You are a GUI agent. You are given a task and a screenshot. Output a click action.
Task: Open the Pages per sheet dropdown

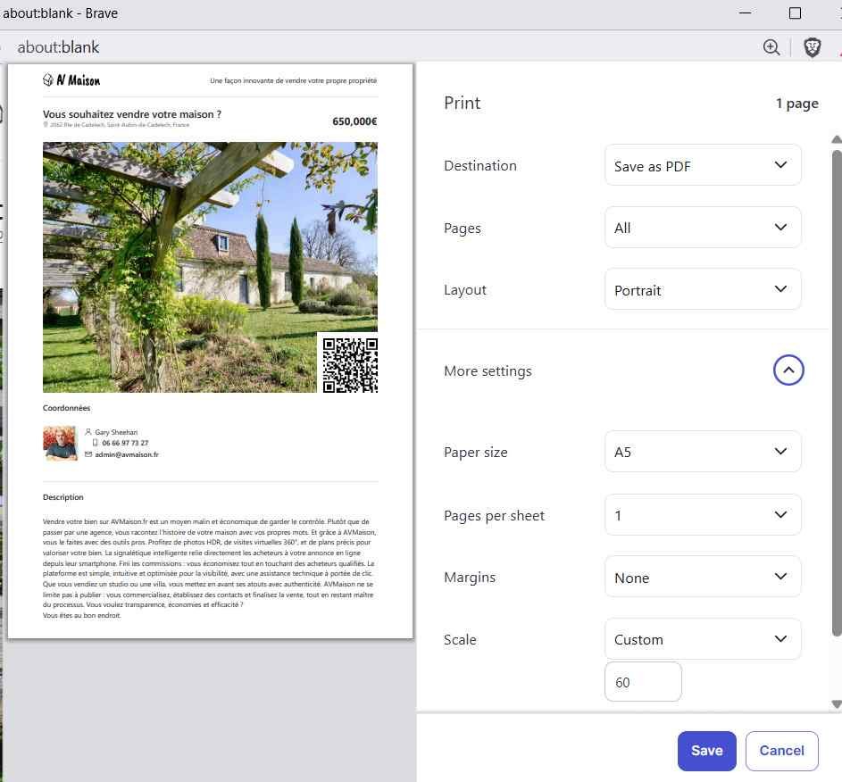tap(702, 514)
